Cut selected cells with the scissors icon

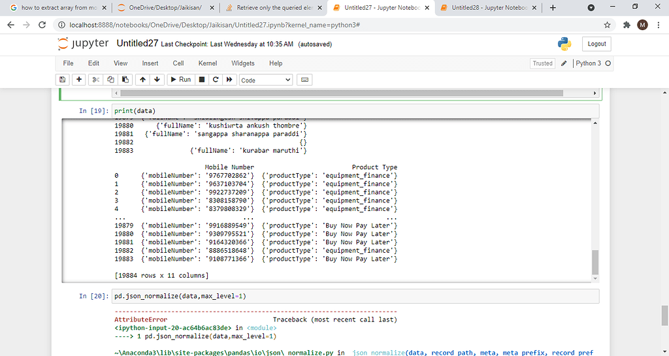pyautogui.click(x=95, y=80)
